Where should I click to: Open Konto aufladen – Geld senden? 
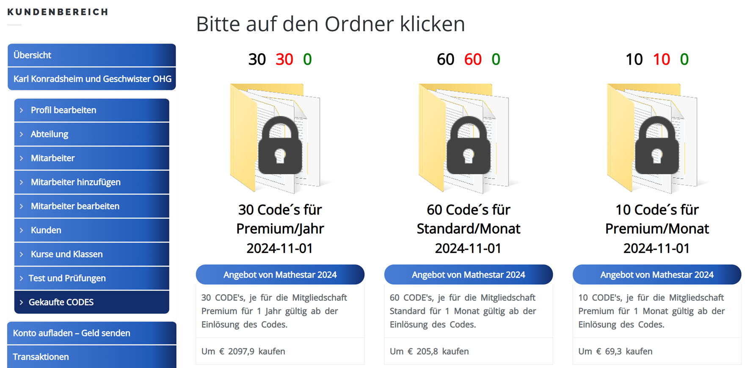click(72, 333)
